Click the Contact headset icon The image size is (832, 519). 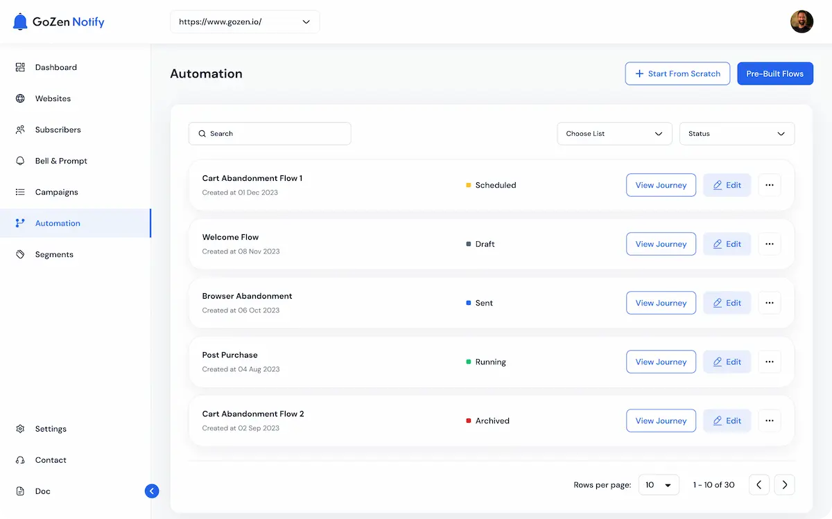(20, 460)
